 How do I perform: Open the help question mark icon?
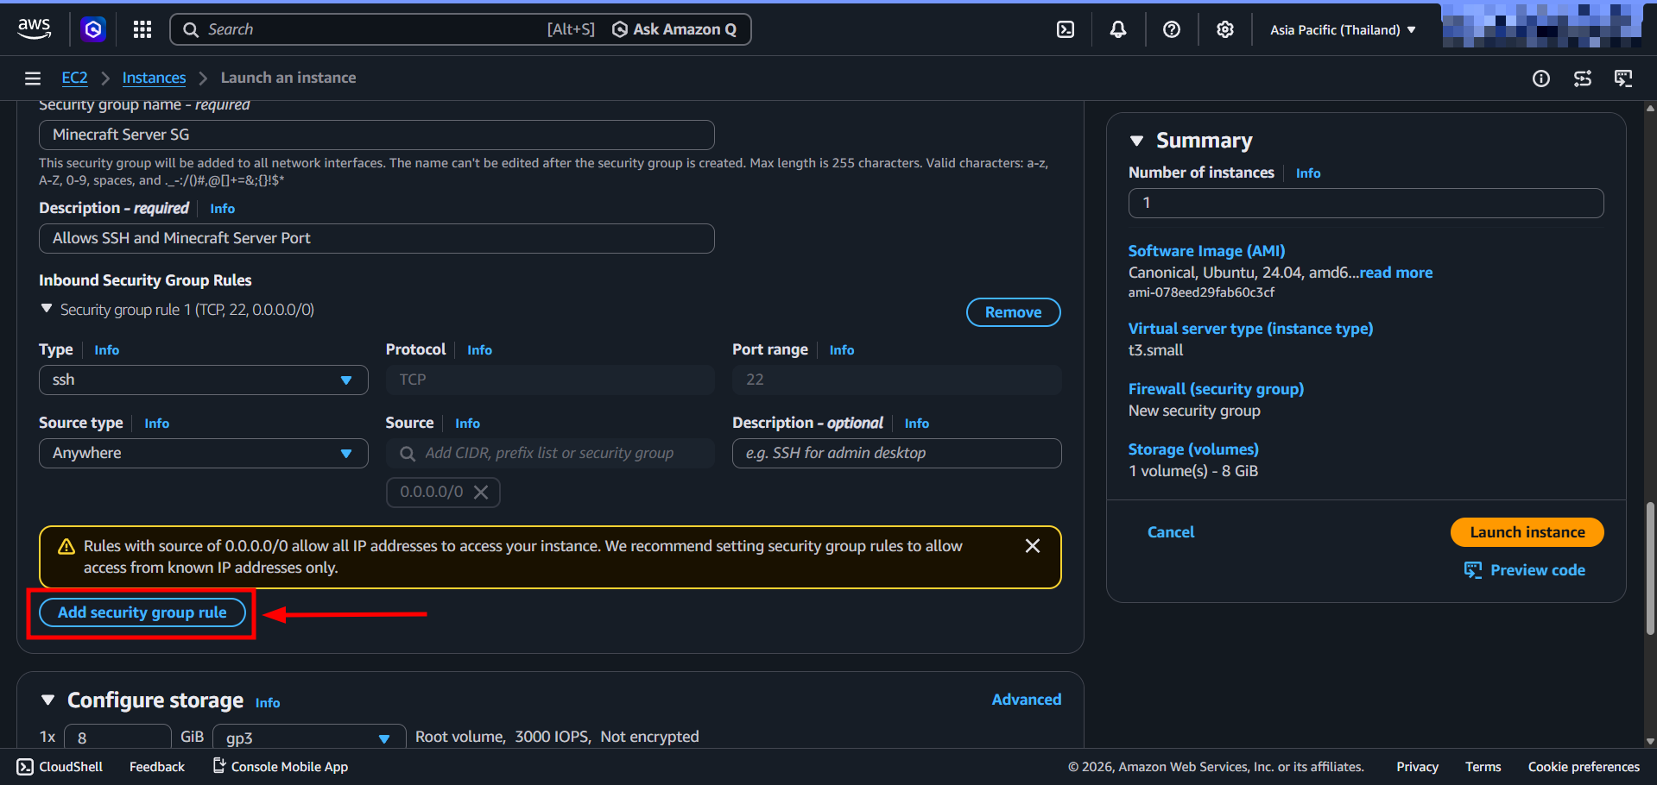1172,29
